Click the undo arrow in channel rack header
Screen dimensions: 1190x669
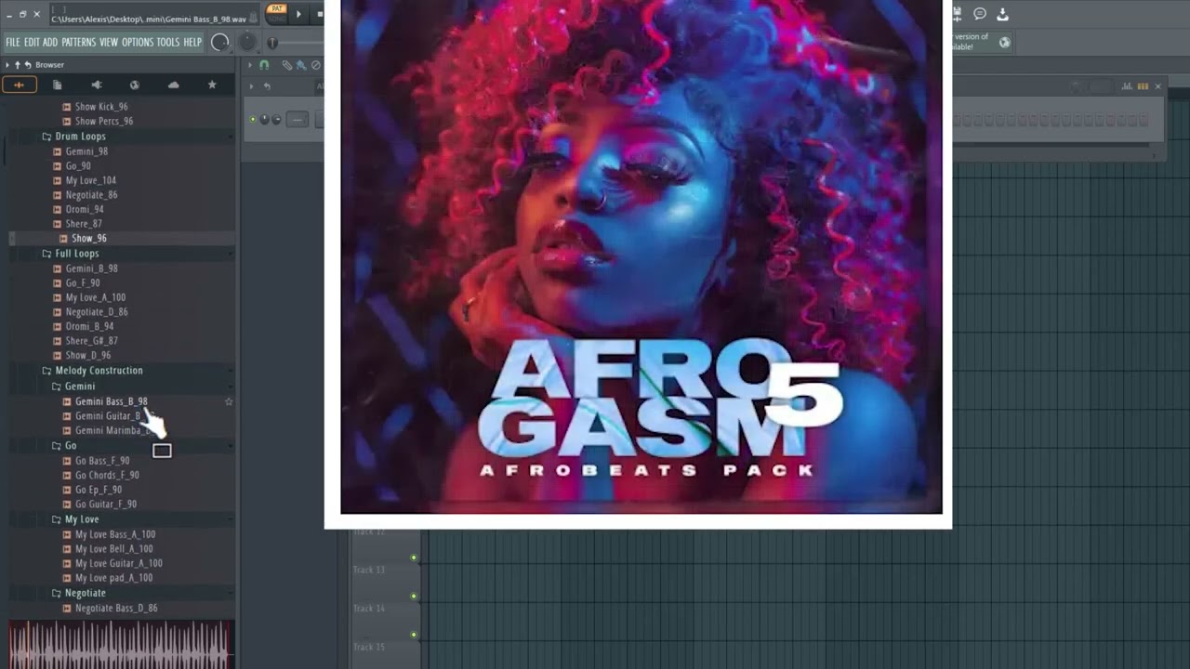267,86
